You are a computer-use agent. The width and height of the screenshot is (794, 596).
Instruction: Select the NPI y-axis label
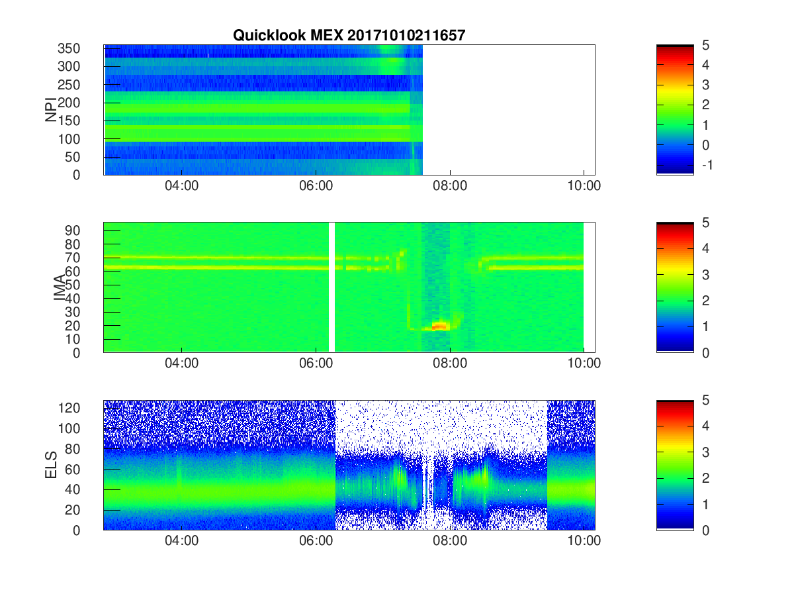(50, 110)
